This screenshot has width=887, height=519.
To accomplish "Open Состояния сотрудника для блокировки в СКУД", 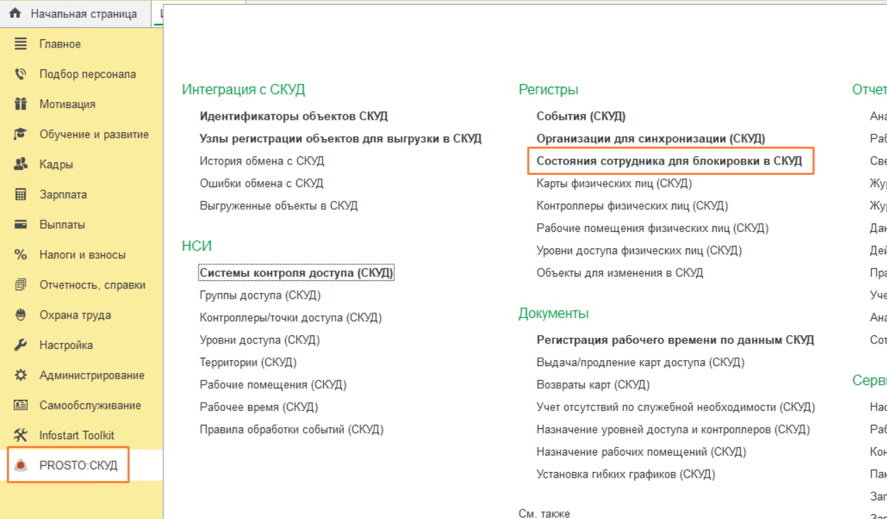I will [x=669, y=161].
